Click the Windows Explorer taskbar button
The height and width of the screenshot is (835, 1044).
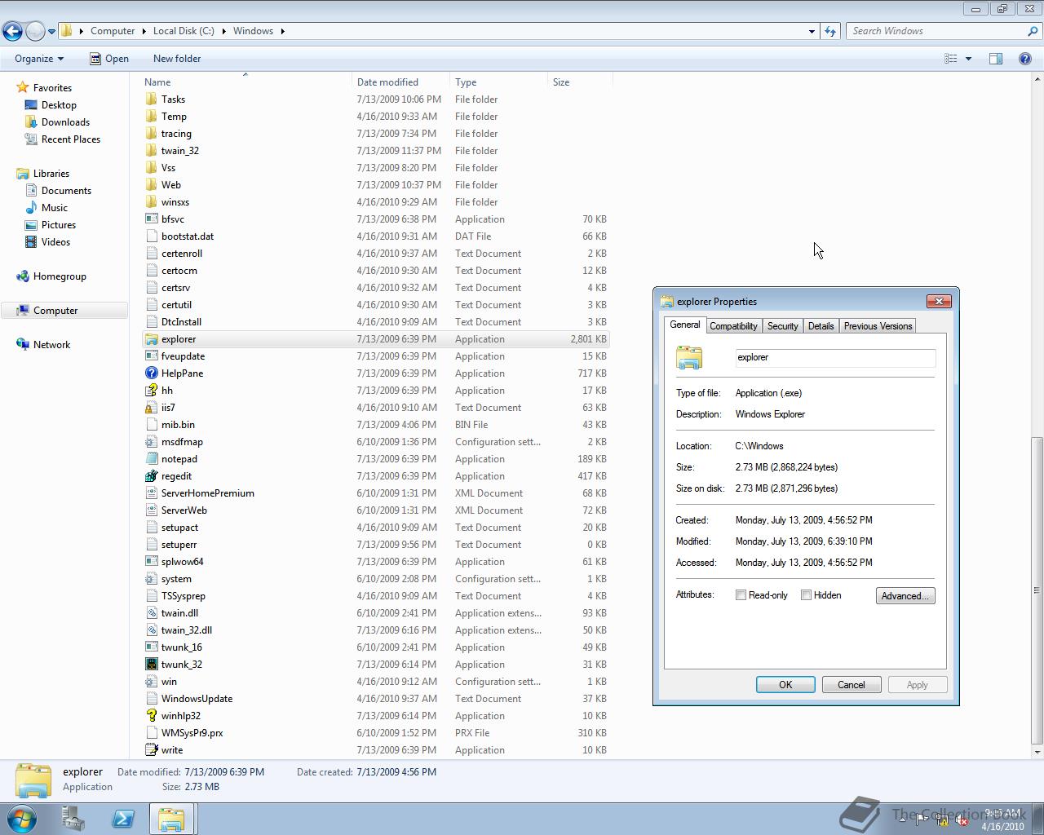tap(171, 819)
